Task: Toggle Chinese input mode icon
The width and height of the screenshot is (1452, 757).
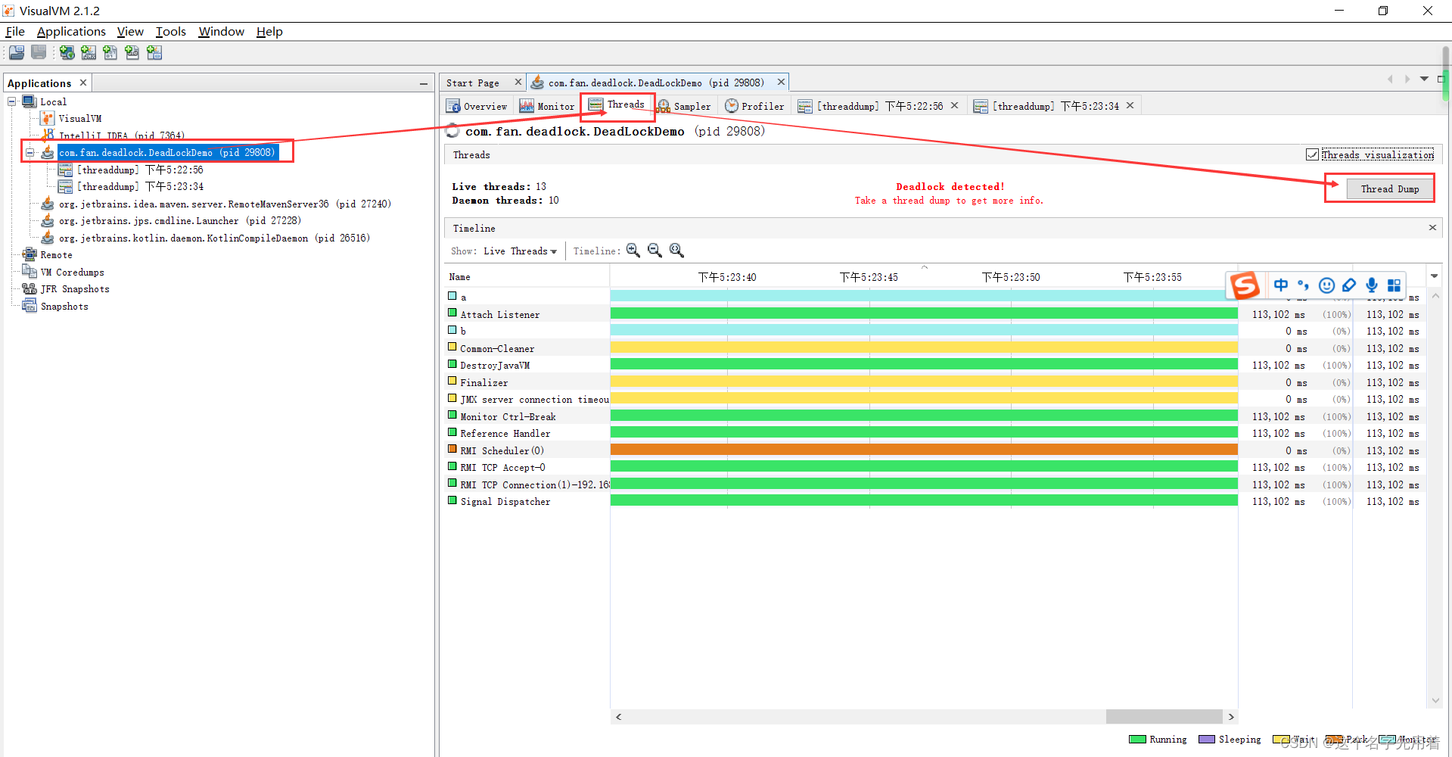Action: pos(1281,285)
